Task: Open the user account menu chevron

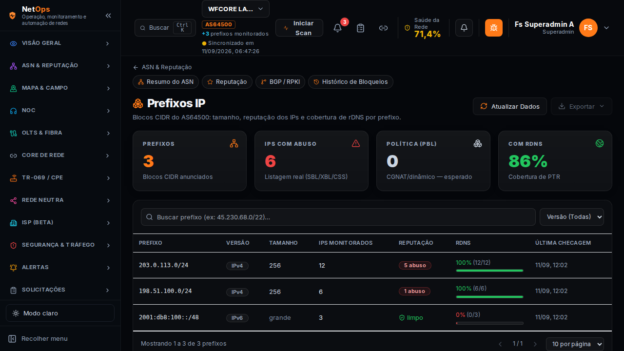Action: [x=606, y=28]
